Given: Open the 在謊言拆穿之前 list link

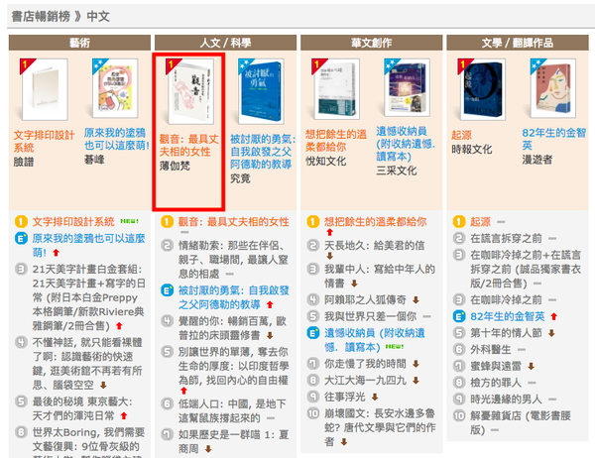Looking at the screenshot, I should click(x=506, y=238).
